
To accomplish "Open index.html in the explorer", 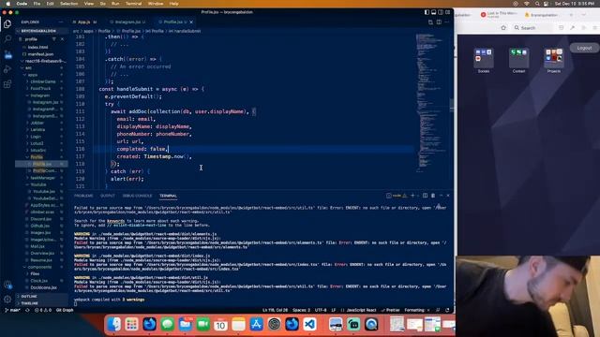I will (x=37, y=48).
